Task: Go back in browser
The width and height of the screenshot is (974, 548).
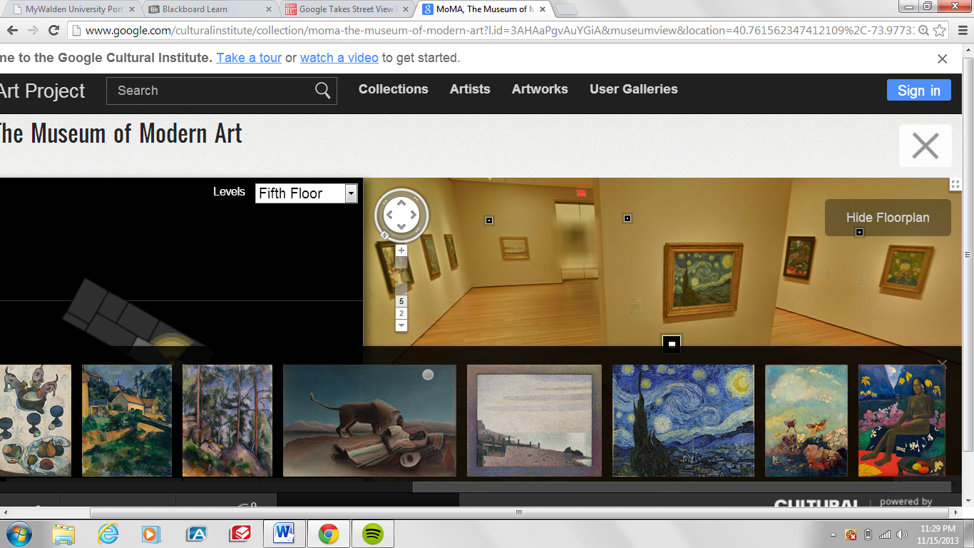Action: click(11, 30)
